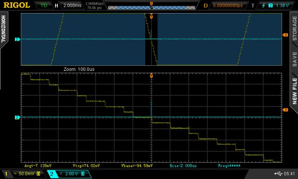Click the 1.38 V trigger level readout
298x179 pixels.
pos(282,5)
